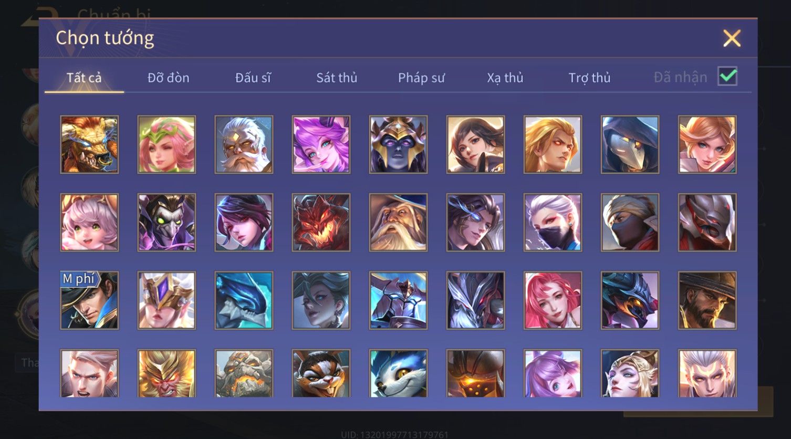The height and width of the screenshot is (439, 791).
Task: Select the hooded plague-mask hero portrait
Action: [x=630, y=144]
